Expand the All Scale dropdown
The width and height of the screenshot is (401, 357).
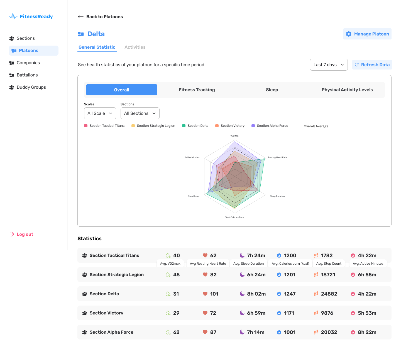[100, 113]
